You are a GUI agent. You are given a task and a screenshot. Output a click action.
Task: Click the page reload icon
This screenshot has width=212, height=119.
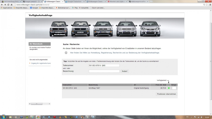9,5
